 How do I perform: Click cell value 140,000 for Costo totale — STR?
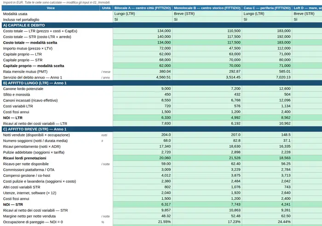(164, 36)
